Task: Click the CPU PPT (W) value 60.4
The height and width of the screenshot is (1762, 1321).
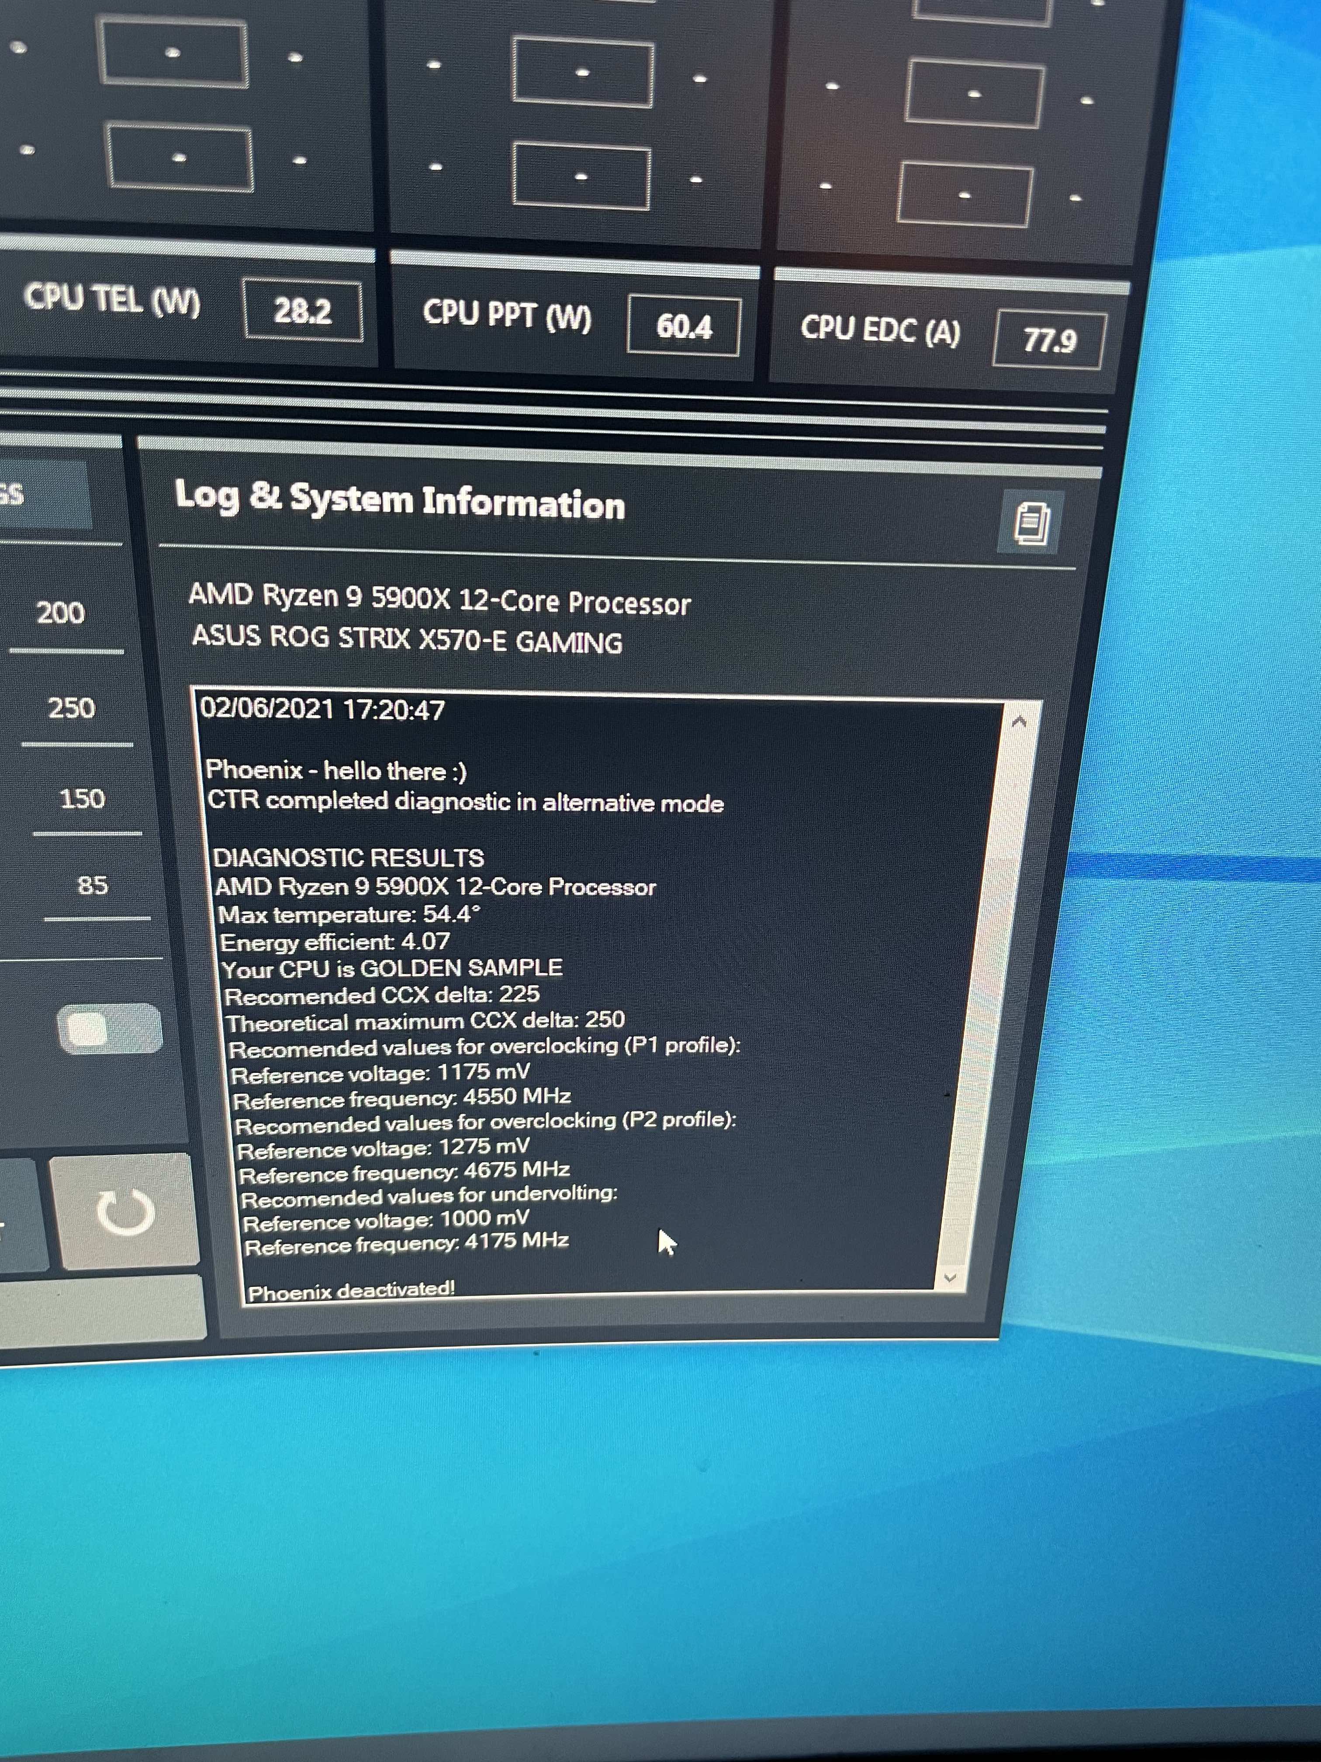Action: click(684, 326)
